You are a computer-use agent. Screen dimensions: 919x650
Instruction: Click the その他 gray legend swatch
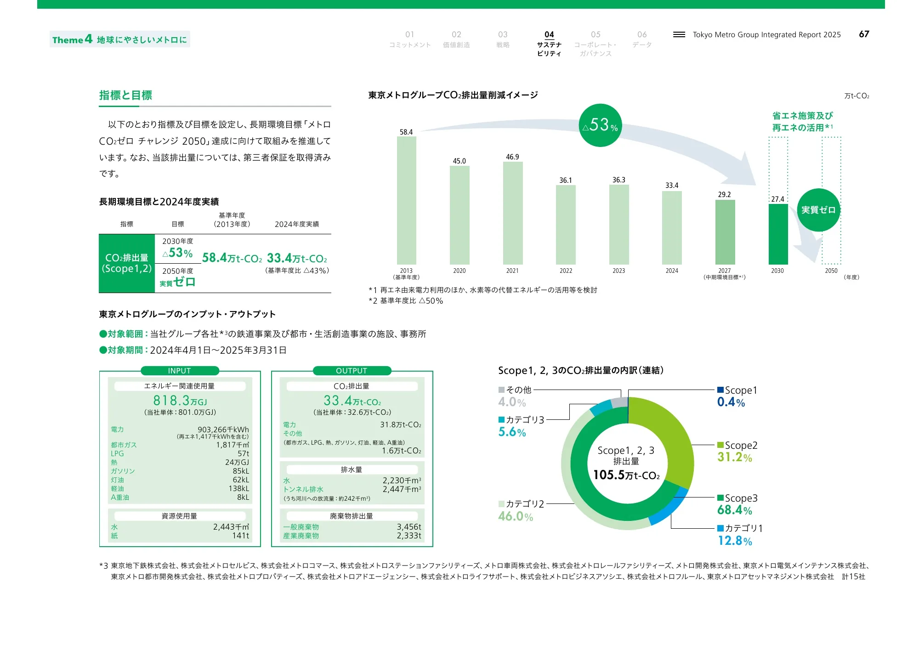click(x=502, y=390)
